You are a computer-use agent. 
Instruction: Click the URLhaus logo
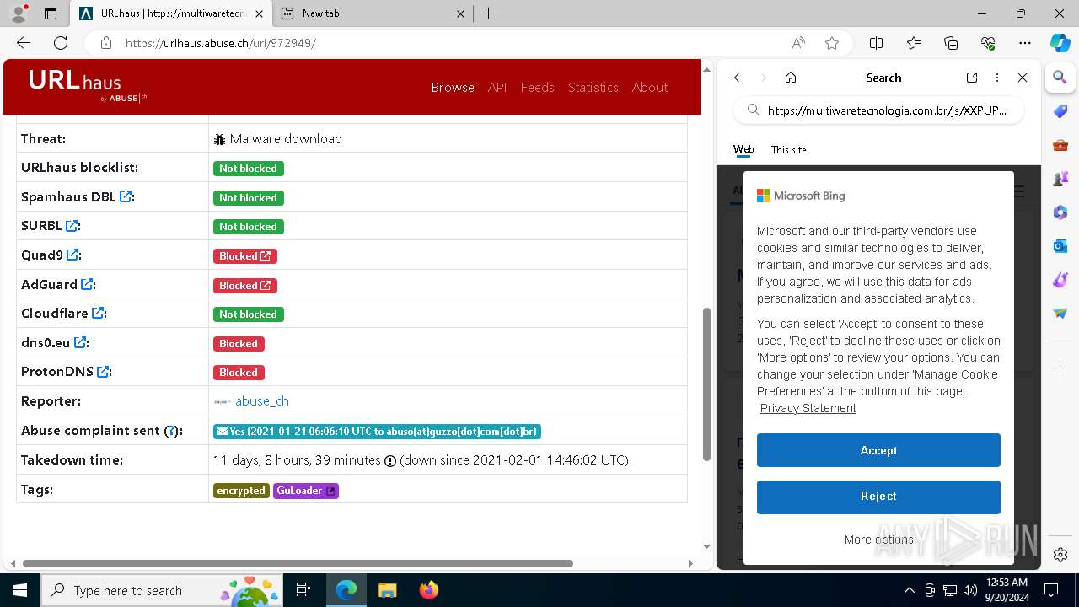click(x=87, y=85)
